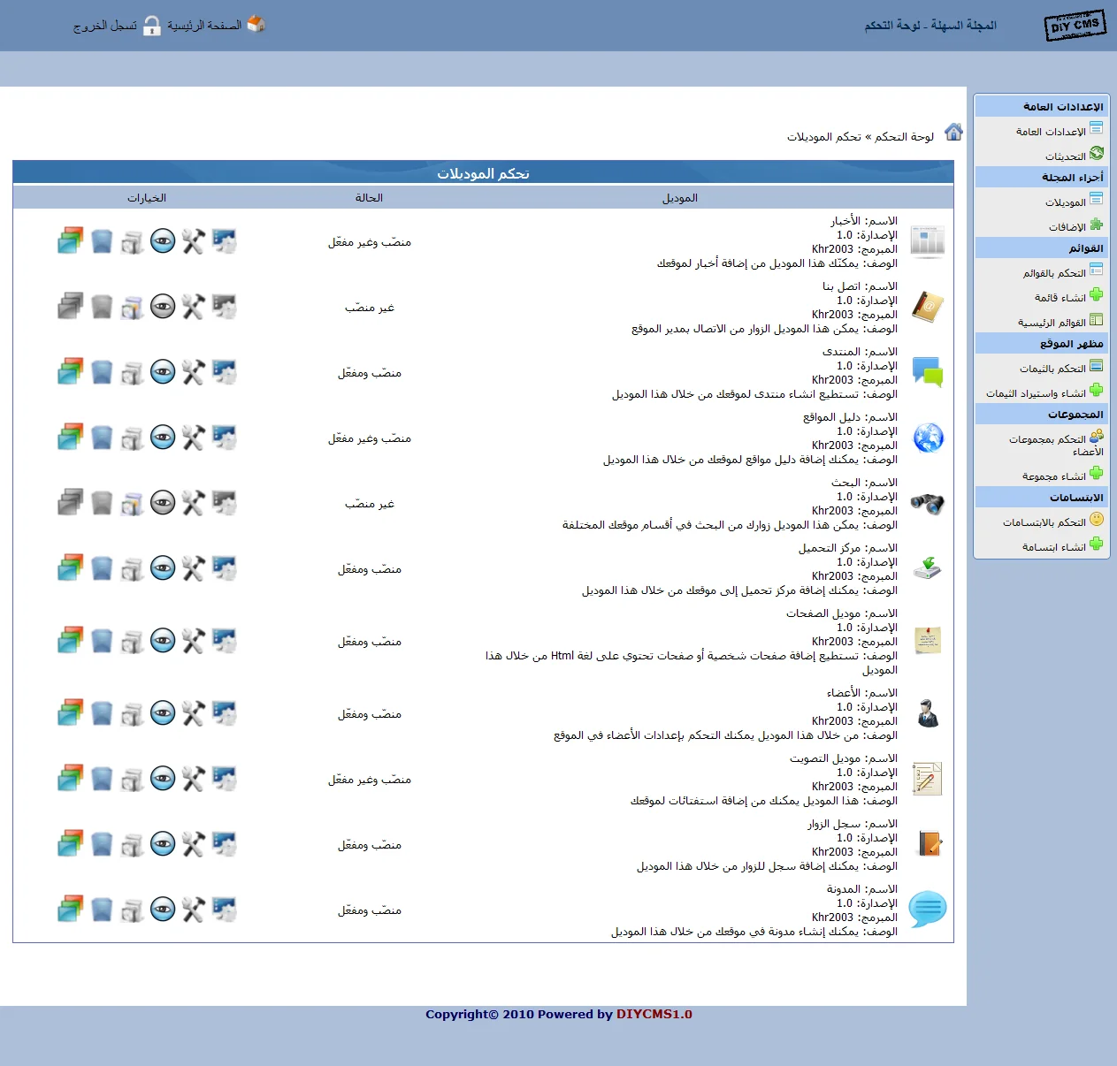Image resolution: width=1117 pixels, height=1066 pixels.
Task: Click the wrench and hammer icon for الأعضاء module
Action: (194, 713)
